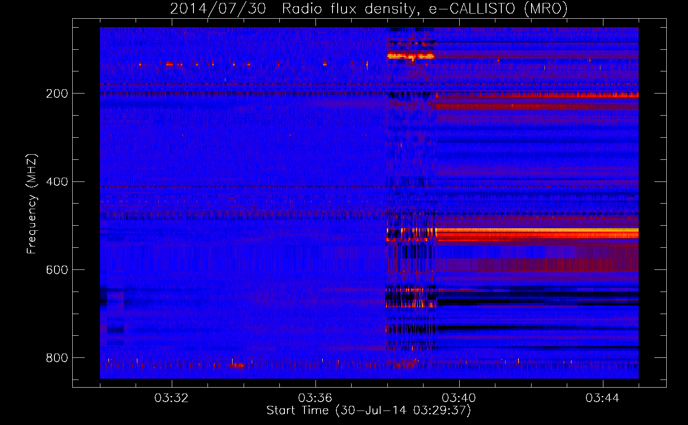
Task: Click the 800 MHz frequency tick label
Action: pos(57,358)
